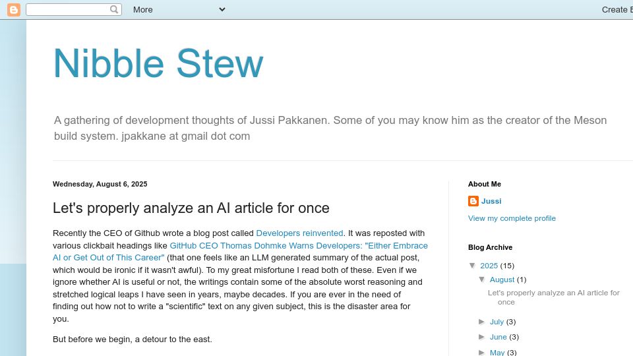Open Jussi's profile name link

(491, 201)
